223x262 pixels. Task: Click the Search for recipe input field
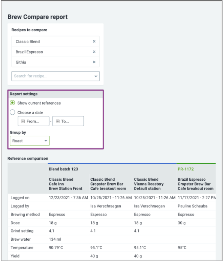click(x=55, y=76)
